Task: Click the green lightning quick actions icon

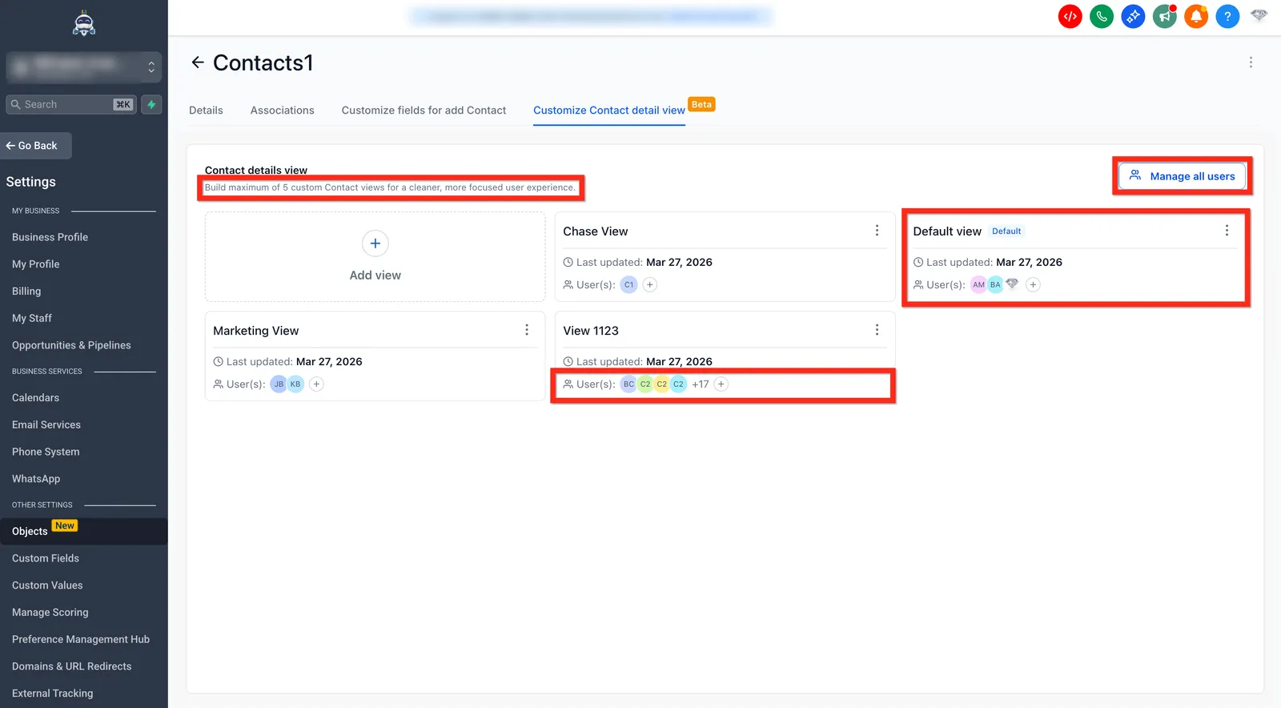Action: tap(151, 104)
